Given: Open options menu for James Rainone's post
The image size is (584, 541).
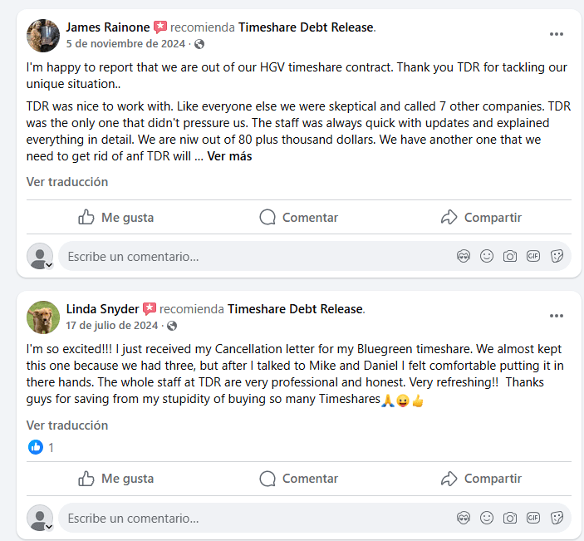Looking at the screenshot, I should pos(557,34).
